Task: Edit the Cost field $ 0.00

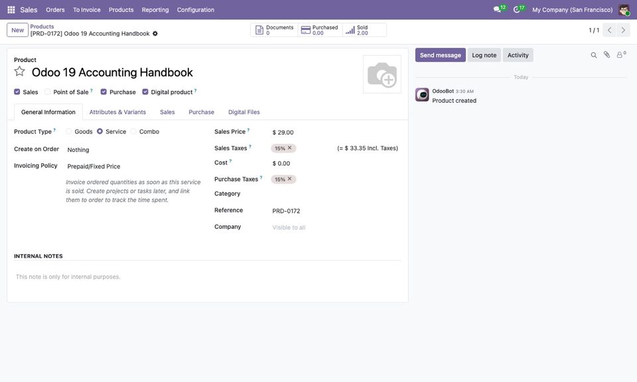Action: [x=336, y=164]
